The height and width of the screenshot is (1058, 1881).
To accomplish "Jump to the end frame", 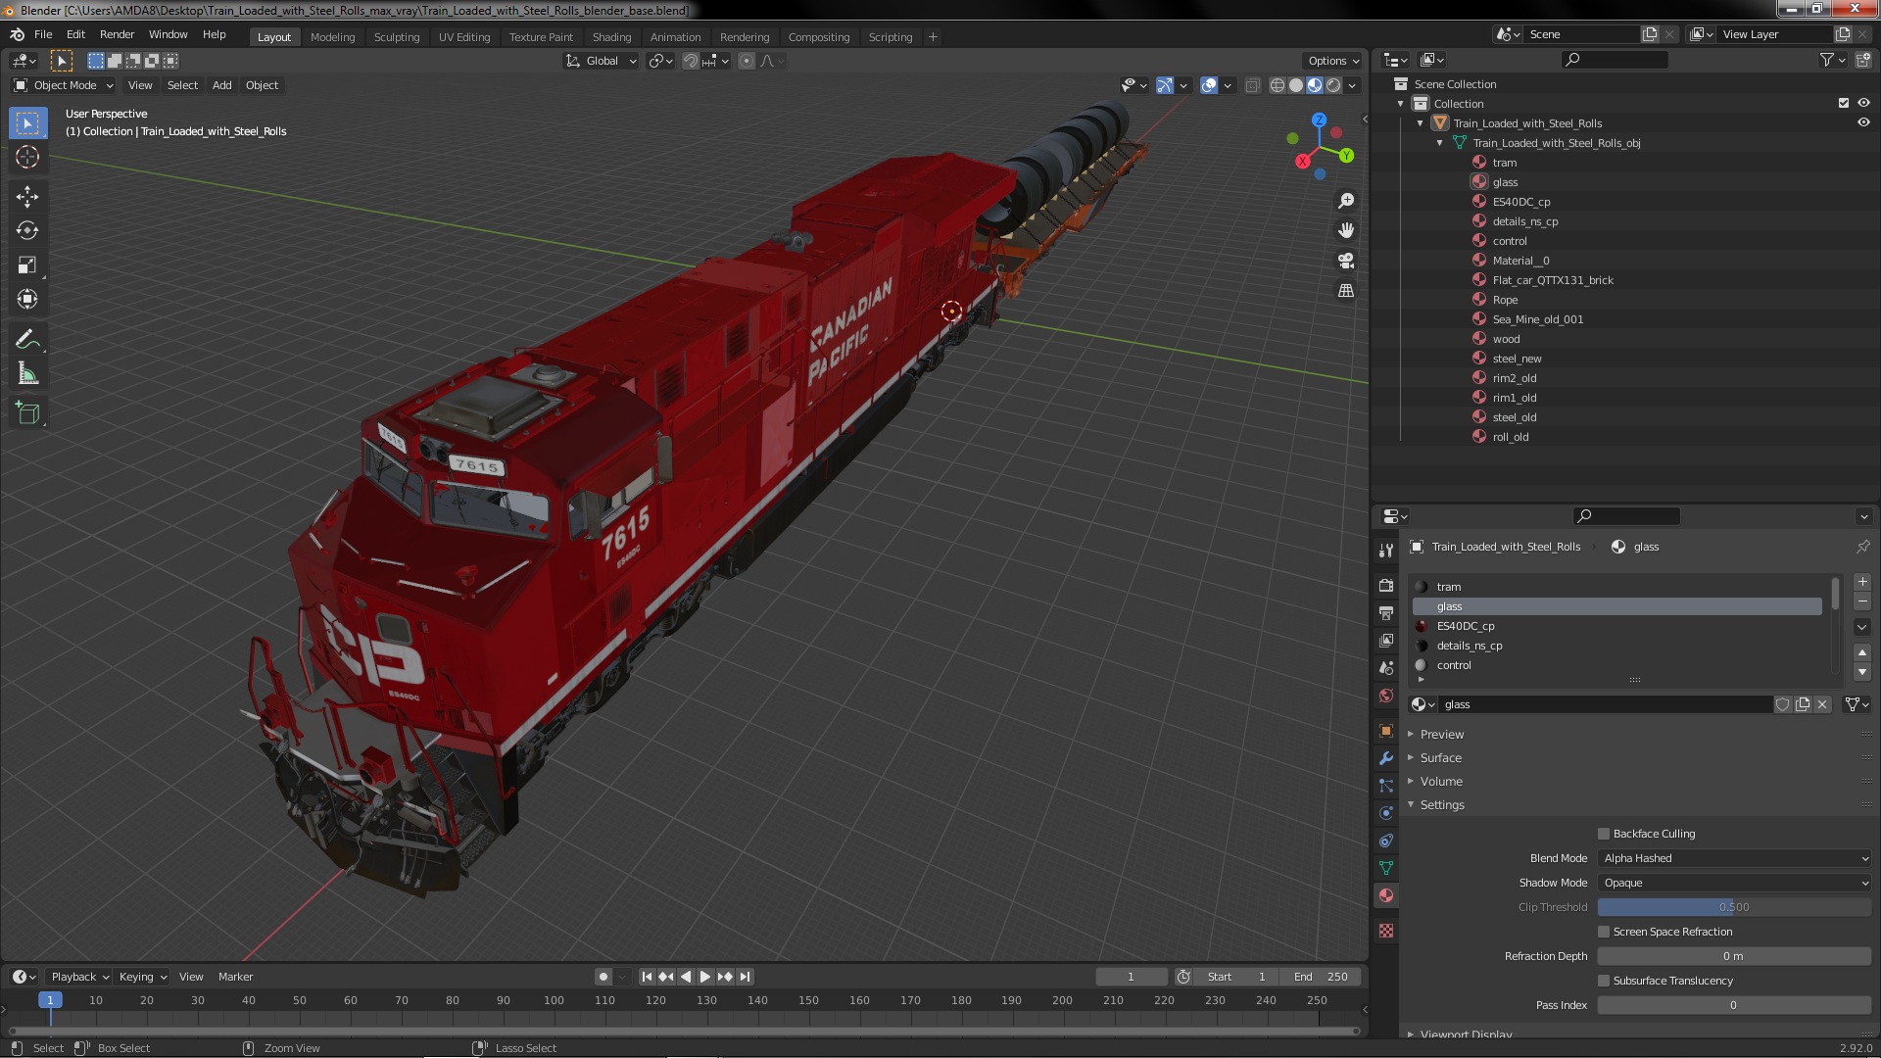I will point(746,977).
